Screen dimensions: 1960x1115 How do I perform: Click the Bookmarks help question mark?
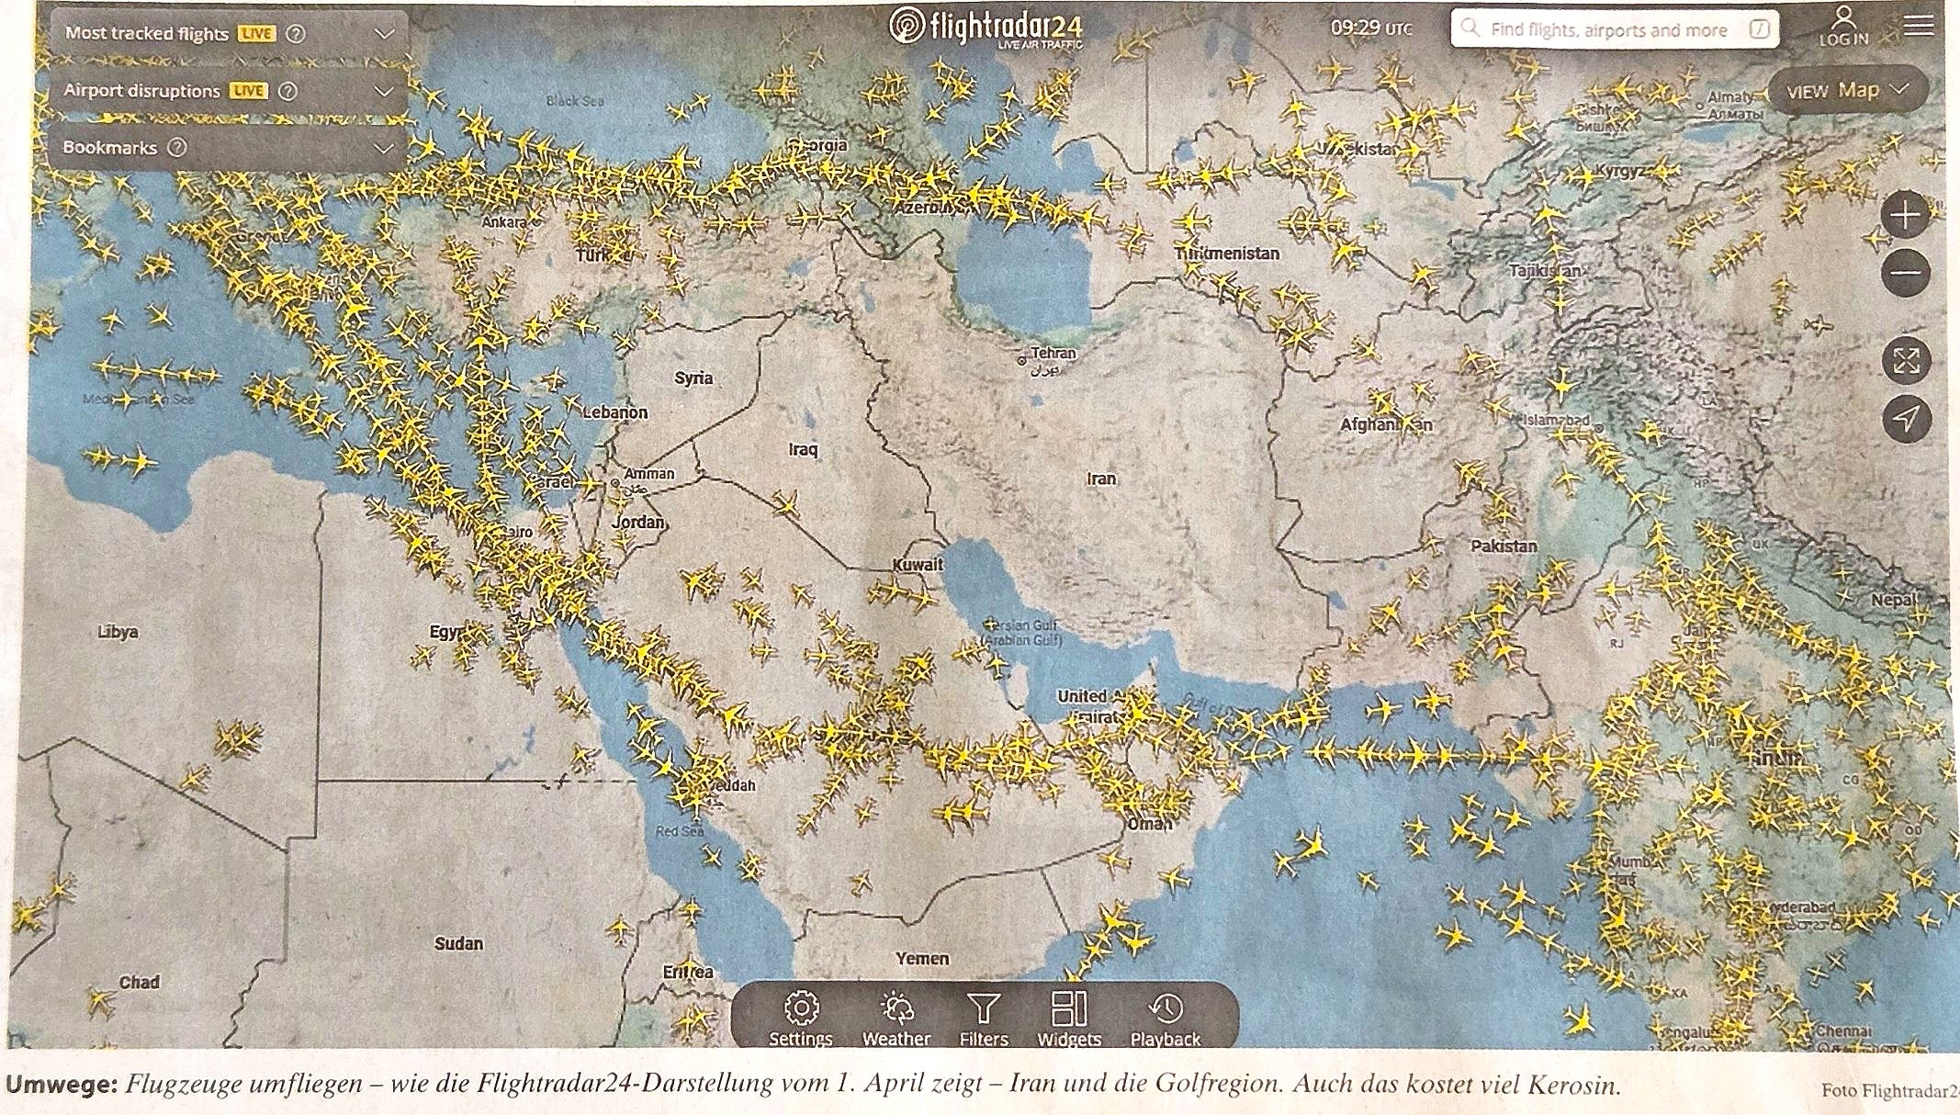tap(177, 148)
